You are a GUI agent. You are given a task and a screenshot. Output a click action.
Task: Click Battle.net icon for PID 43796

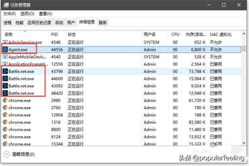point(5,71)
